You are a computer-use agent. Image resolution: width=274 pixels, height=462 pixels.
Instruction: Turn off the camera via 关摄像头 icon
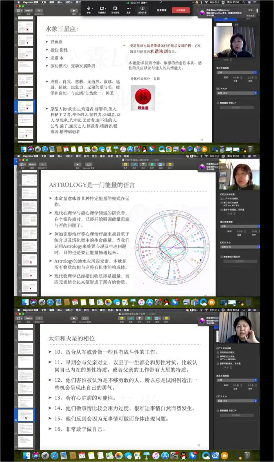click(103, 9)
